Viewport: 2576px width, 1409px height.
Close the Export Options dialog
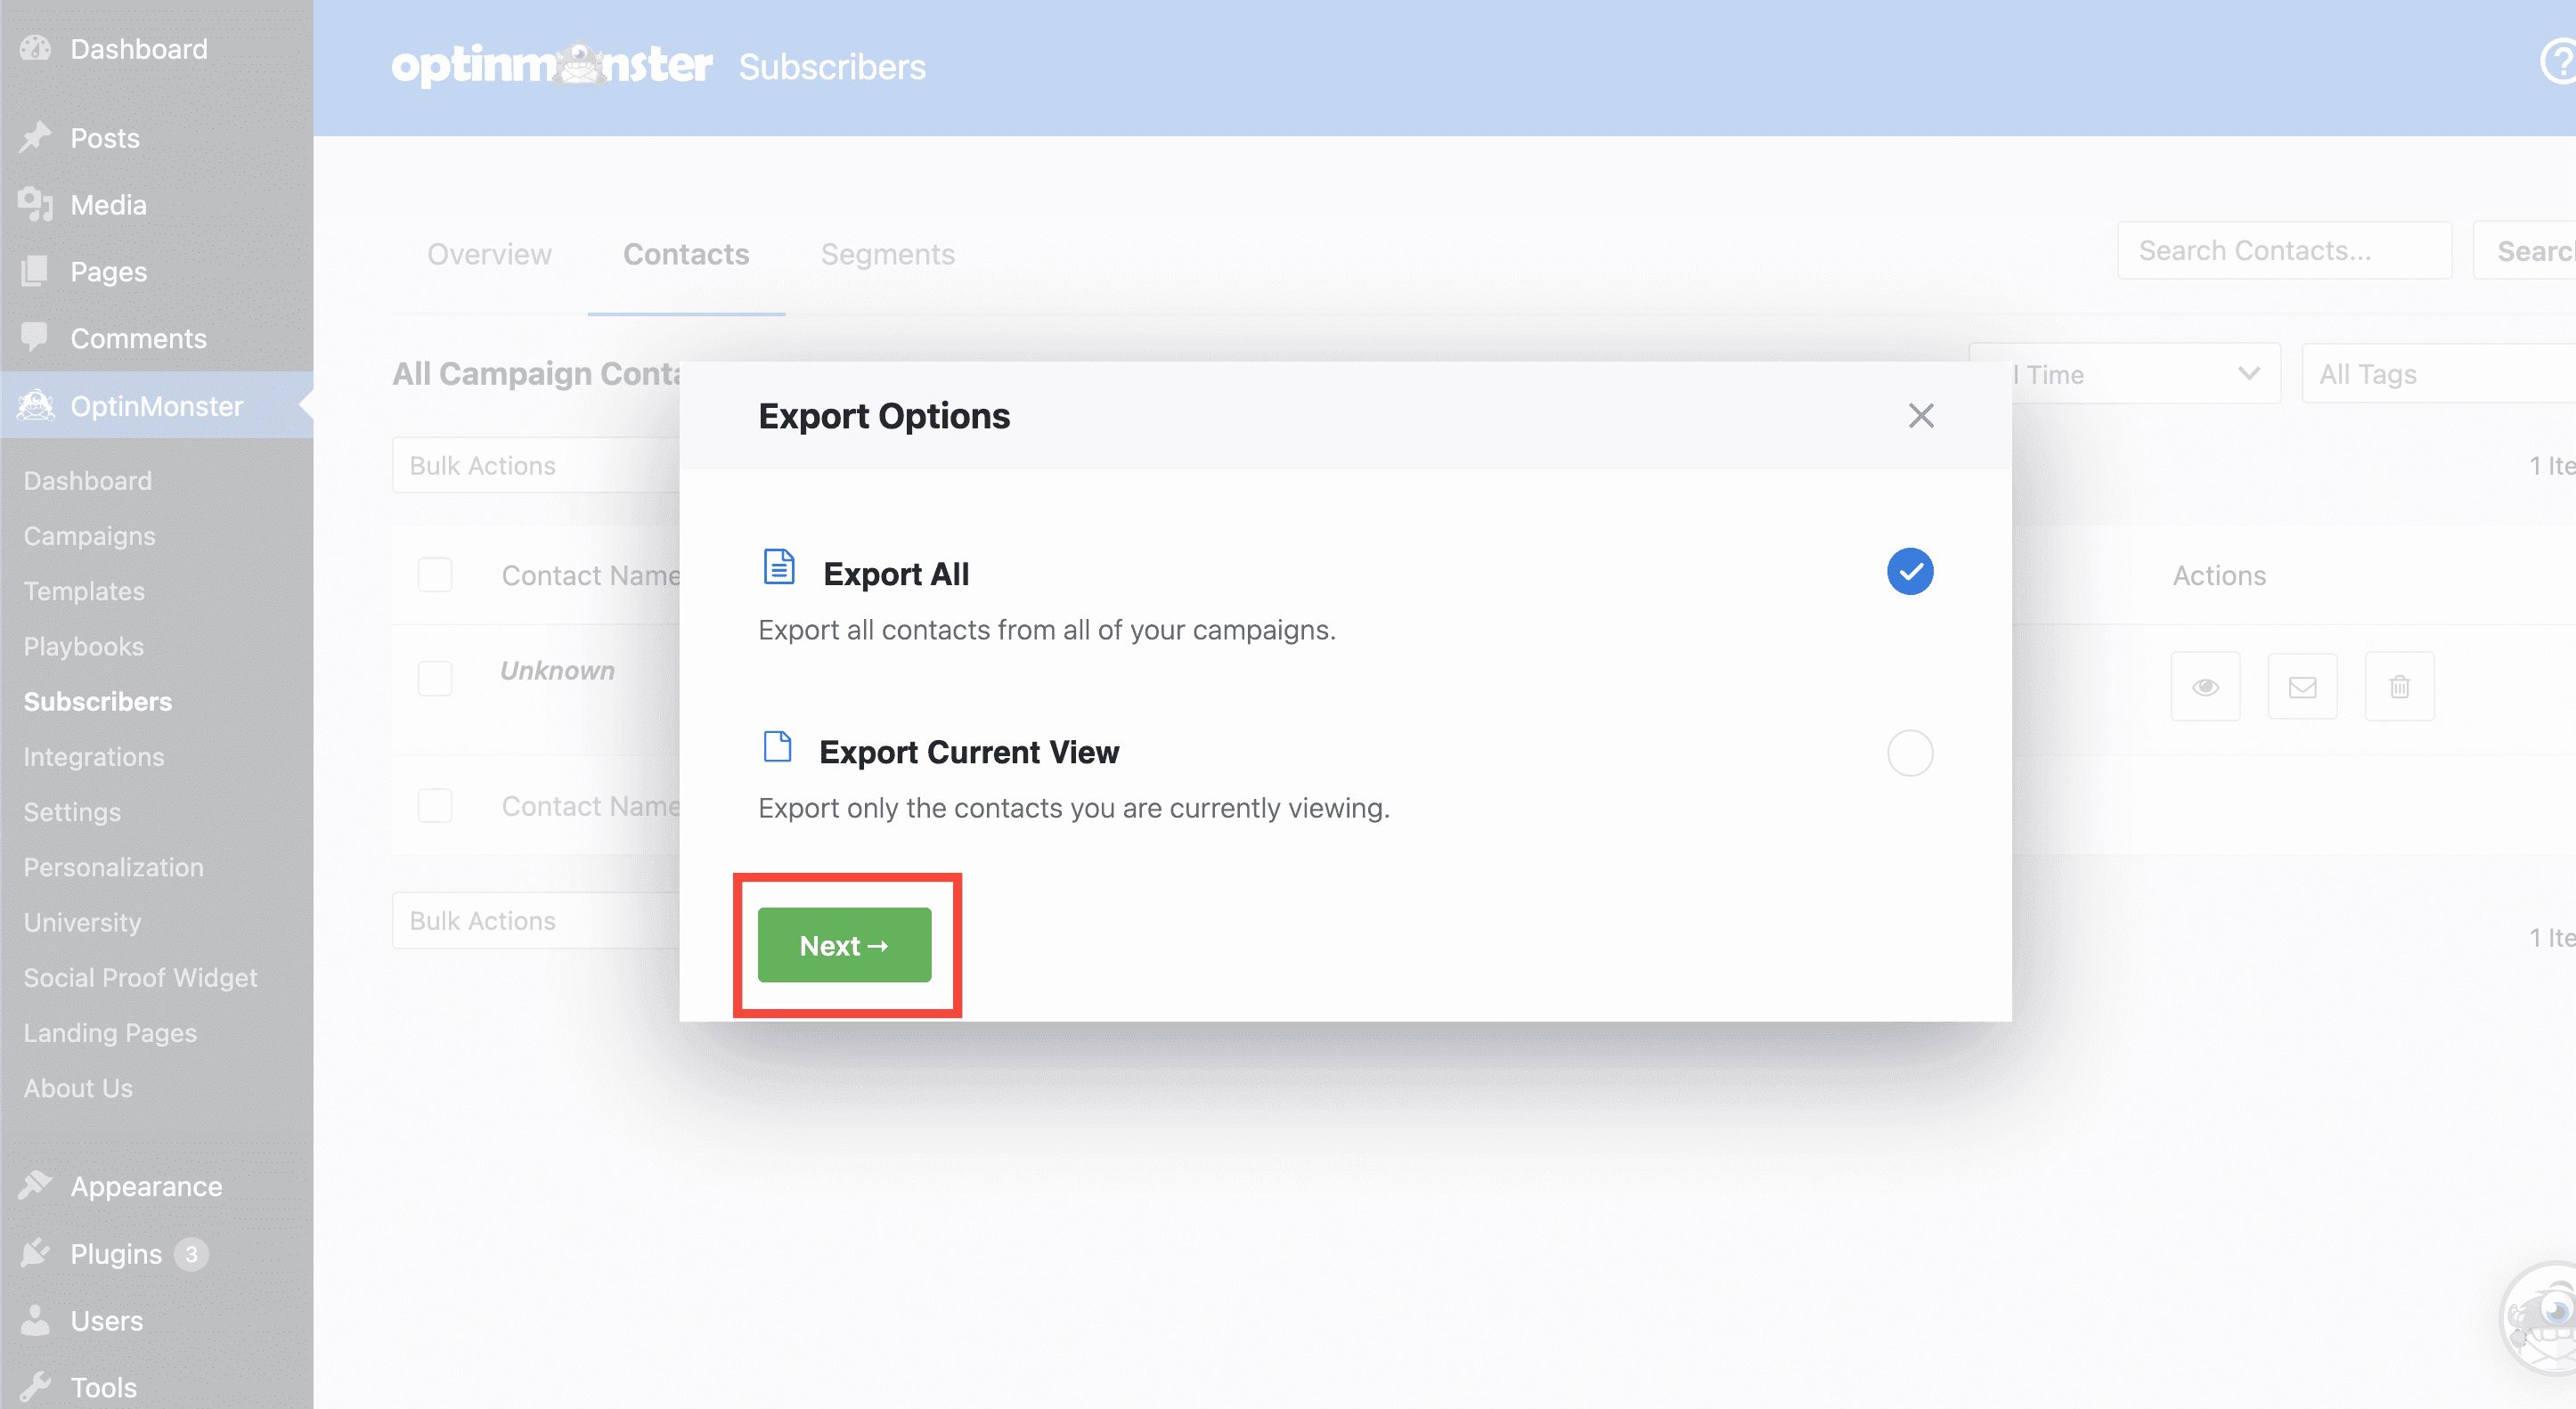[1920, 416]
